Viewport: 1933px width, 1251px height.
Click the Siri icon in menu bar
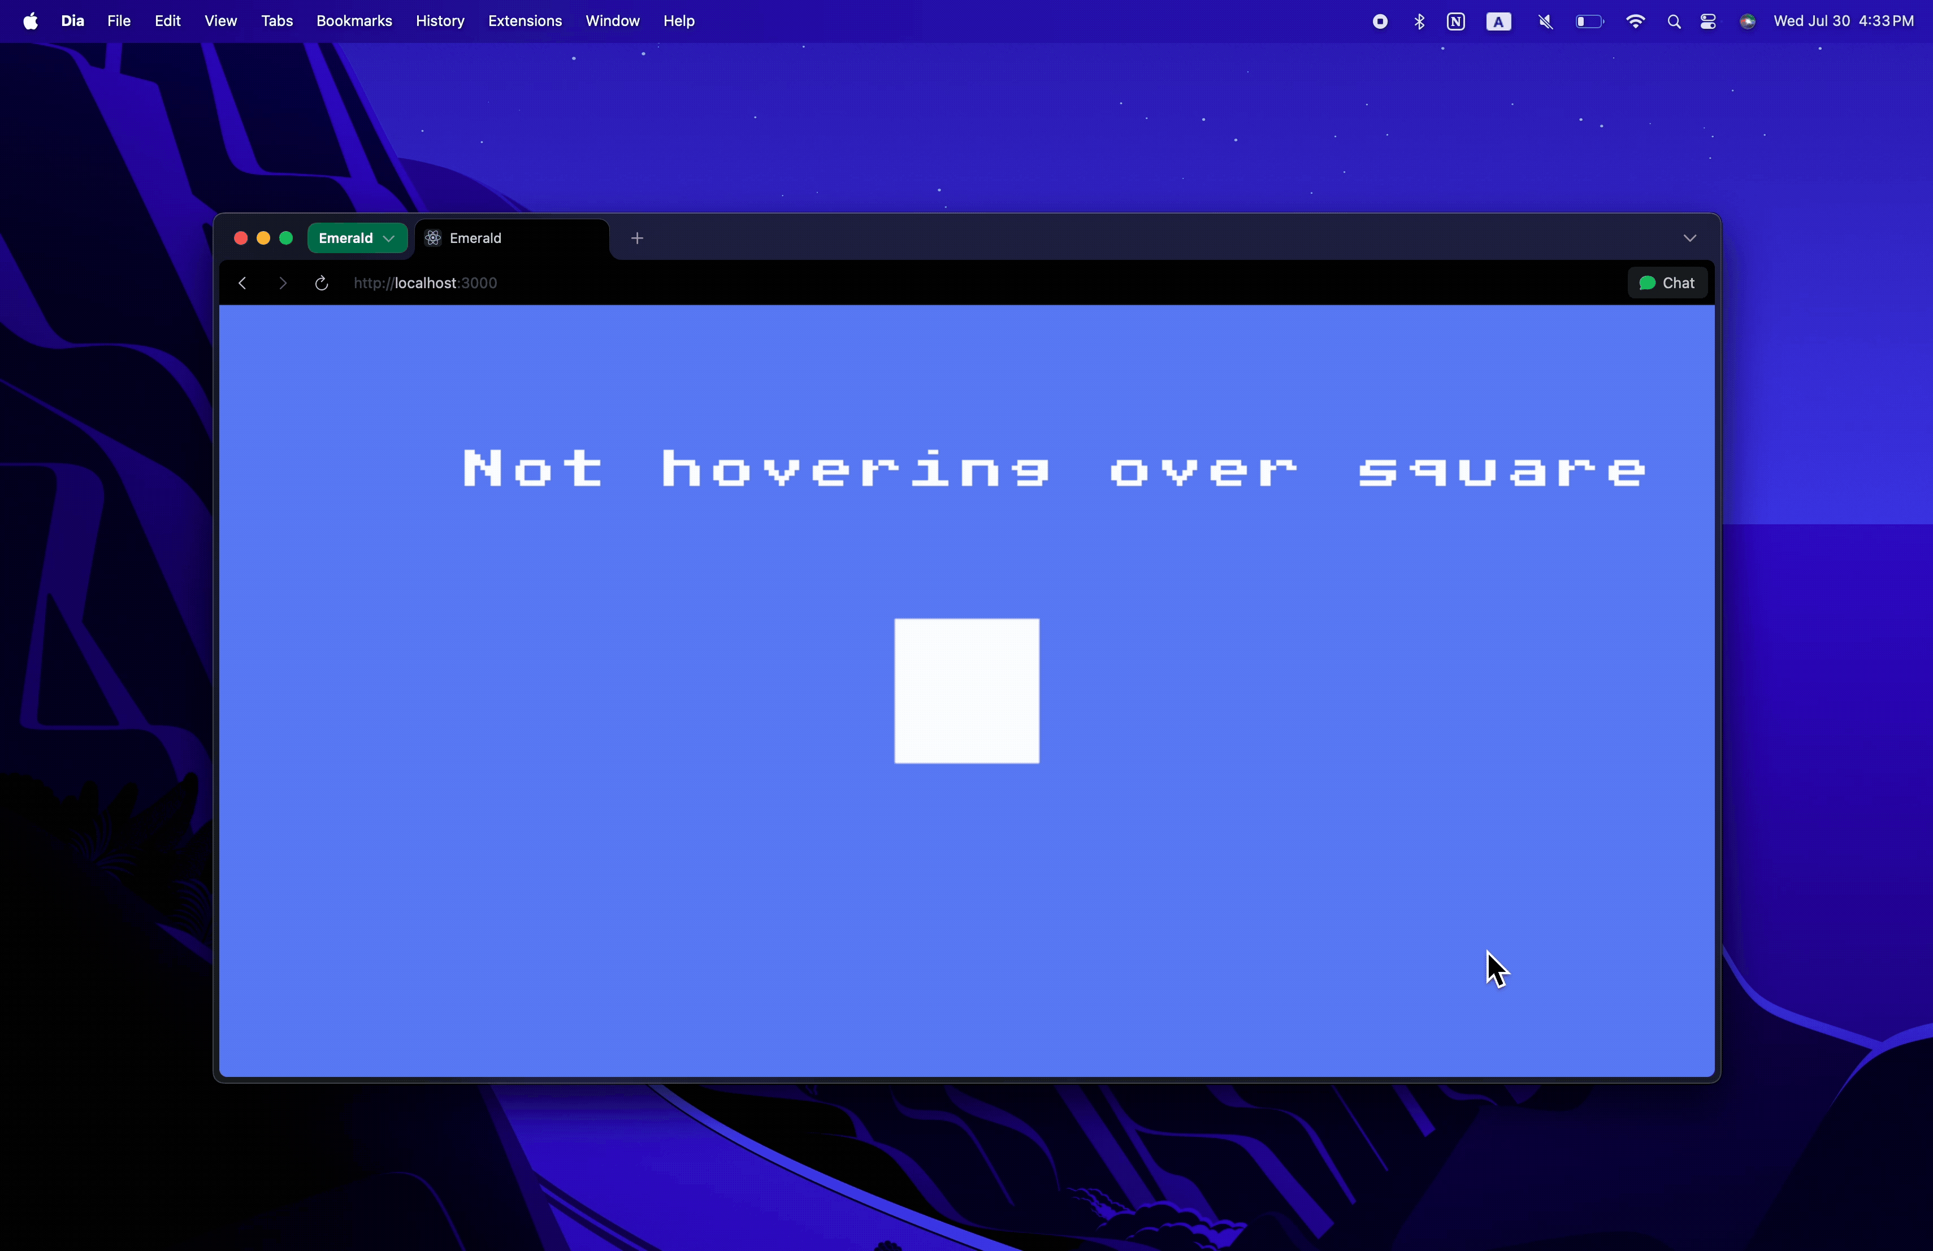click(1747, 22)
